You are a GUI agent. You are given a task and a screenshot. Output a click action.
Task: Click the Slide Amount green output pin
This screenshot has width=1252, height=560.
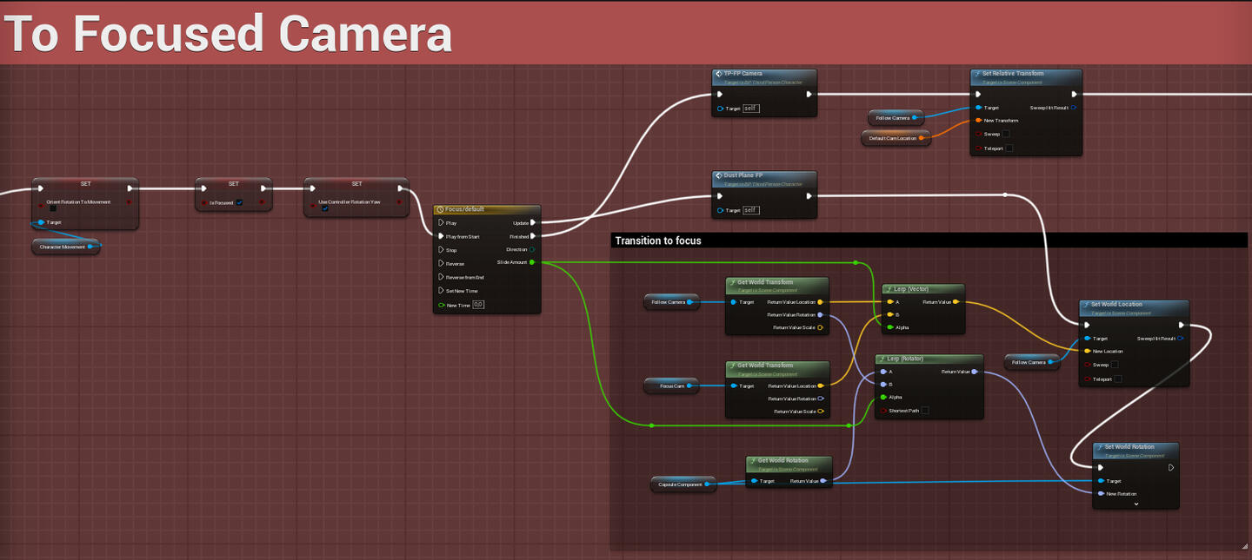tap(532, 262)
